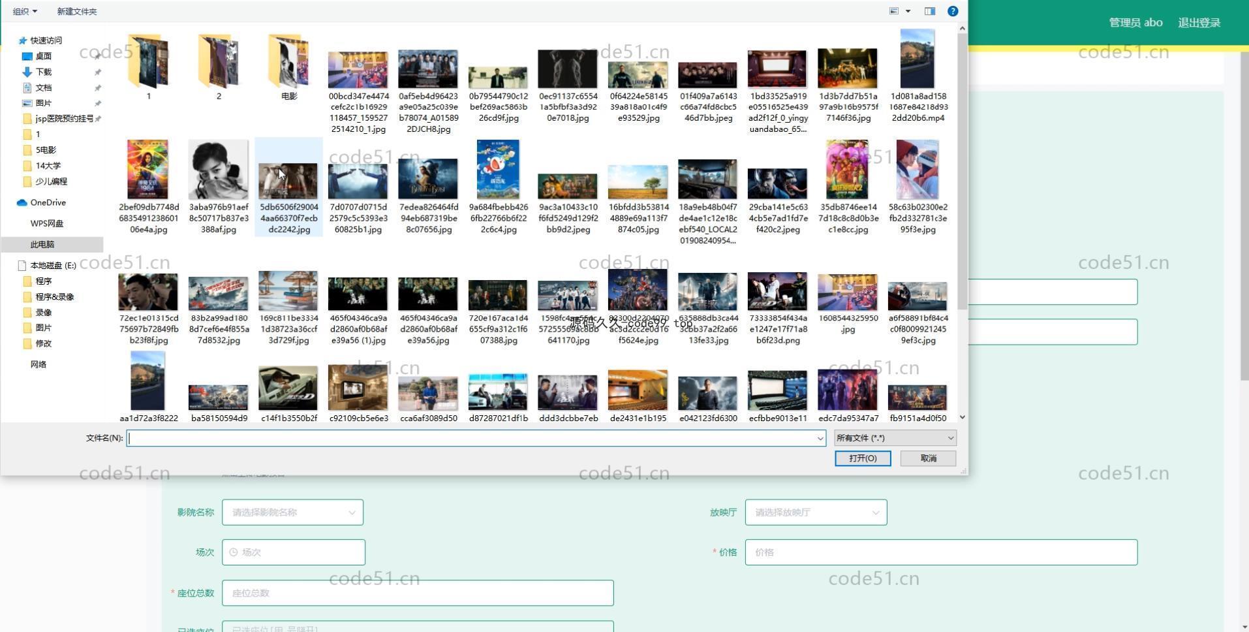This screenshot has width=1249, height=632.
Task: Open the help question-mark icon
Action: [x=953, y=11]
